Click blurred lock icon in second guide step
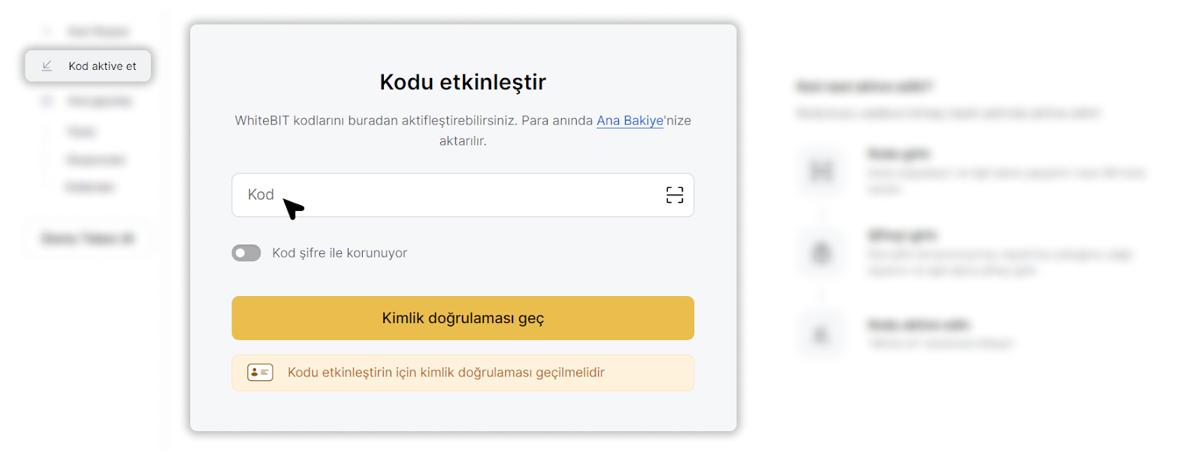This screenshot has width=1202, height=459. click(821, 253)
